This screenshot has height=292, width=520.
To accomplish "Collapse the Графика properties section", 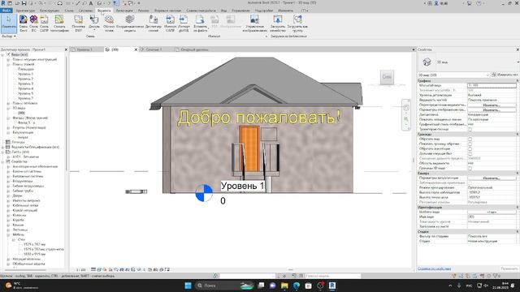I will click(x=518, y=81).
